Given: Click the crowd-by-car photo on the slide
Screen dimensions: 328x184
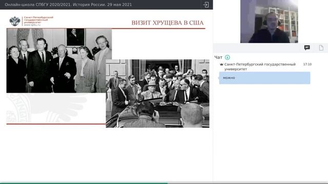Looking at the screenshot, I should click(157, 93).
